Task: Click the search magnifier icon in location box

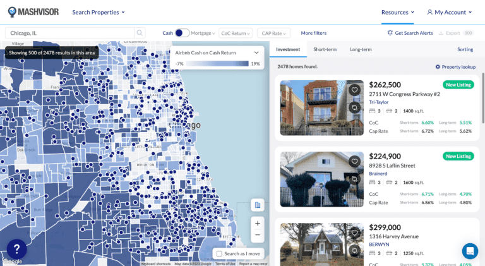Action: 140,33
